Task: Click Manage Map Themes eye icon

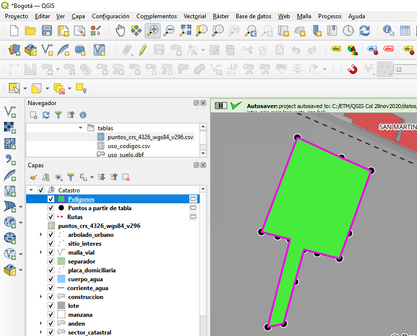Action: click(58, 177)
